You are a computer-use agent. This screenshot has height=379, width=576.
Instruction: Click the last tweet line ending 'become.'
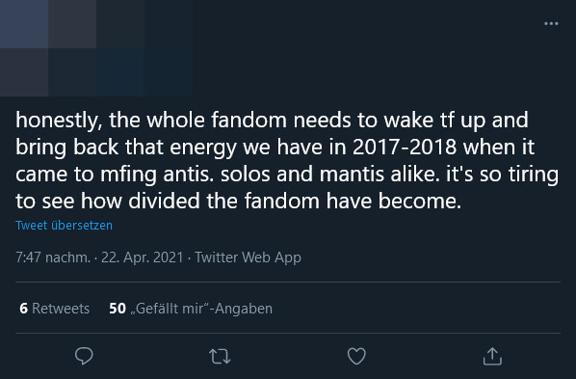pos(239,202)
